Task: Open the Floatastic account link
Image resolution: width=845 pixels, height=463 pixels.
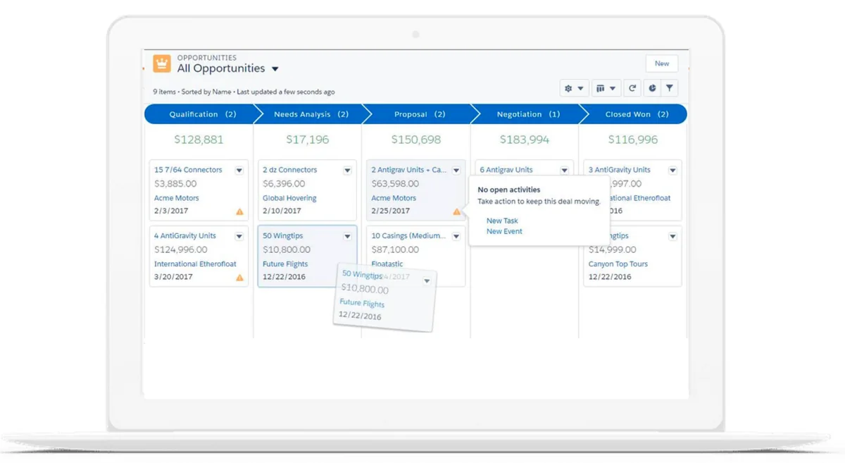Action: click(x=387, y=264)
